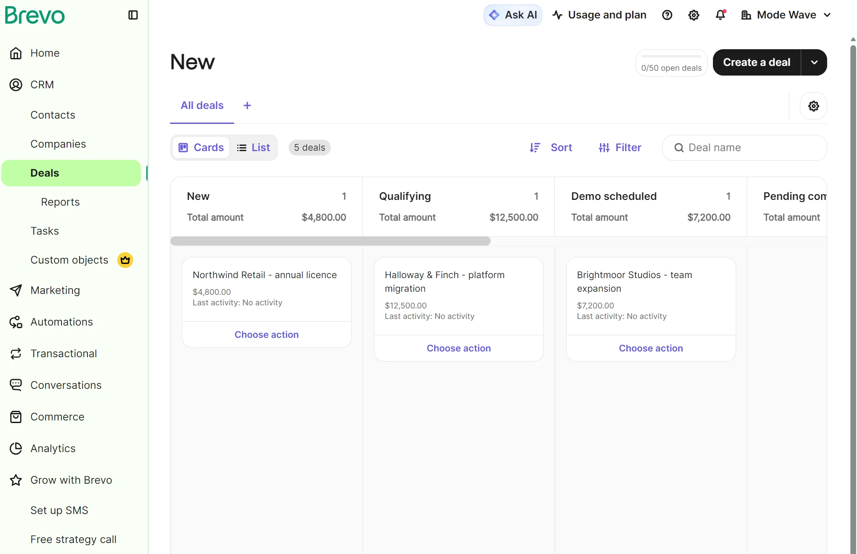Choose action for Halloway & Finch deal

459,348
